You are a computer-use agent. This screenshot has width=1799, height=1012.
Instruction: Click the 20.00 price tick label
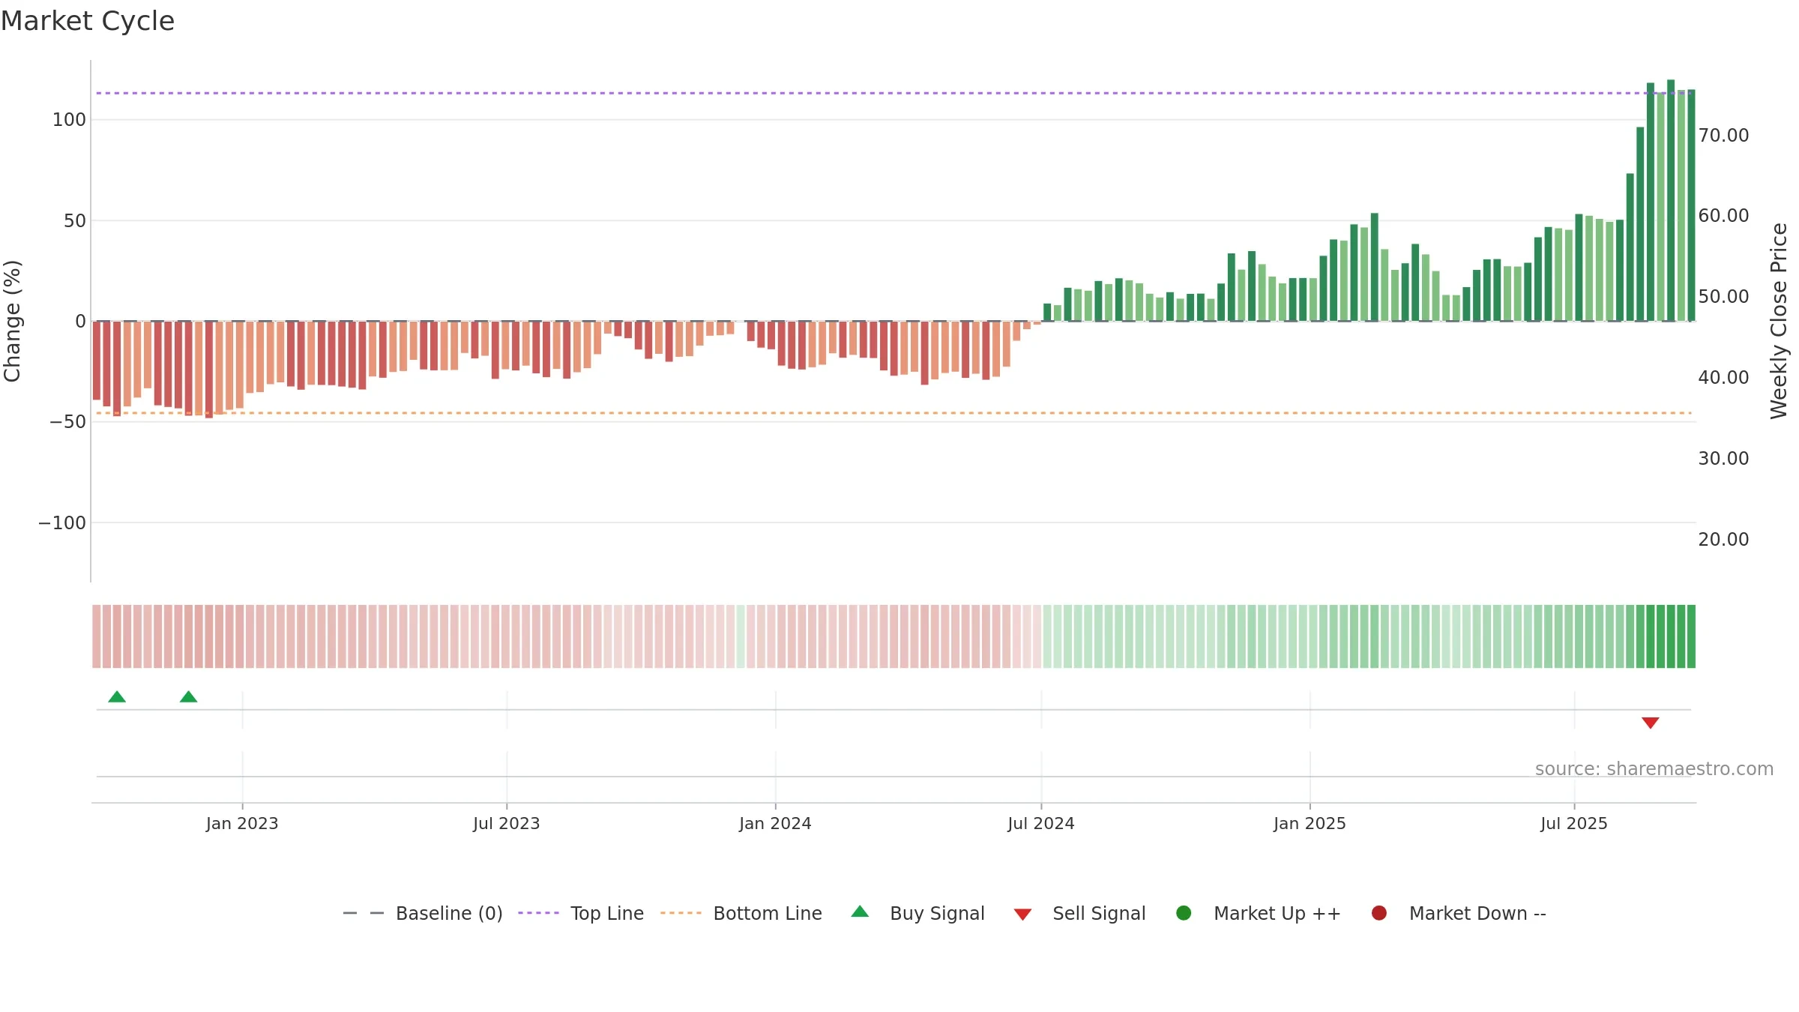1723,540
